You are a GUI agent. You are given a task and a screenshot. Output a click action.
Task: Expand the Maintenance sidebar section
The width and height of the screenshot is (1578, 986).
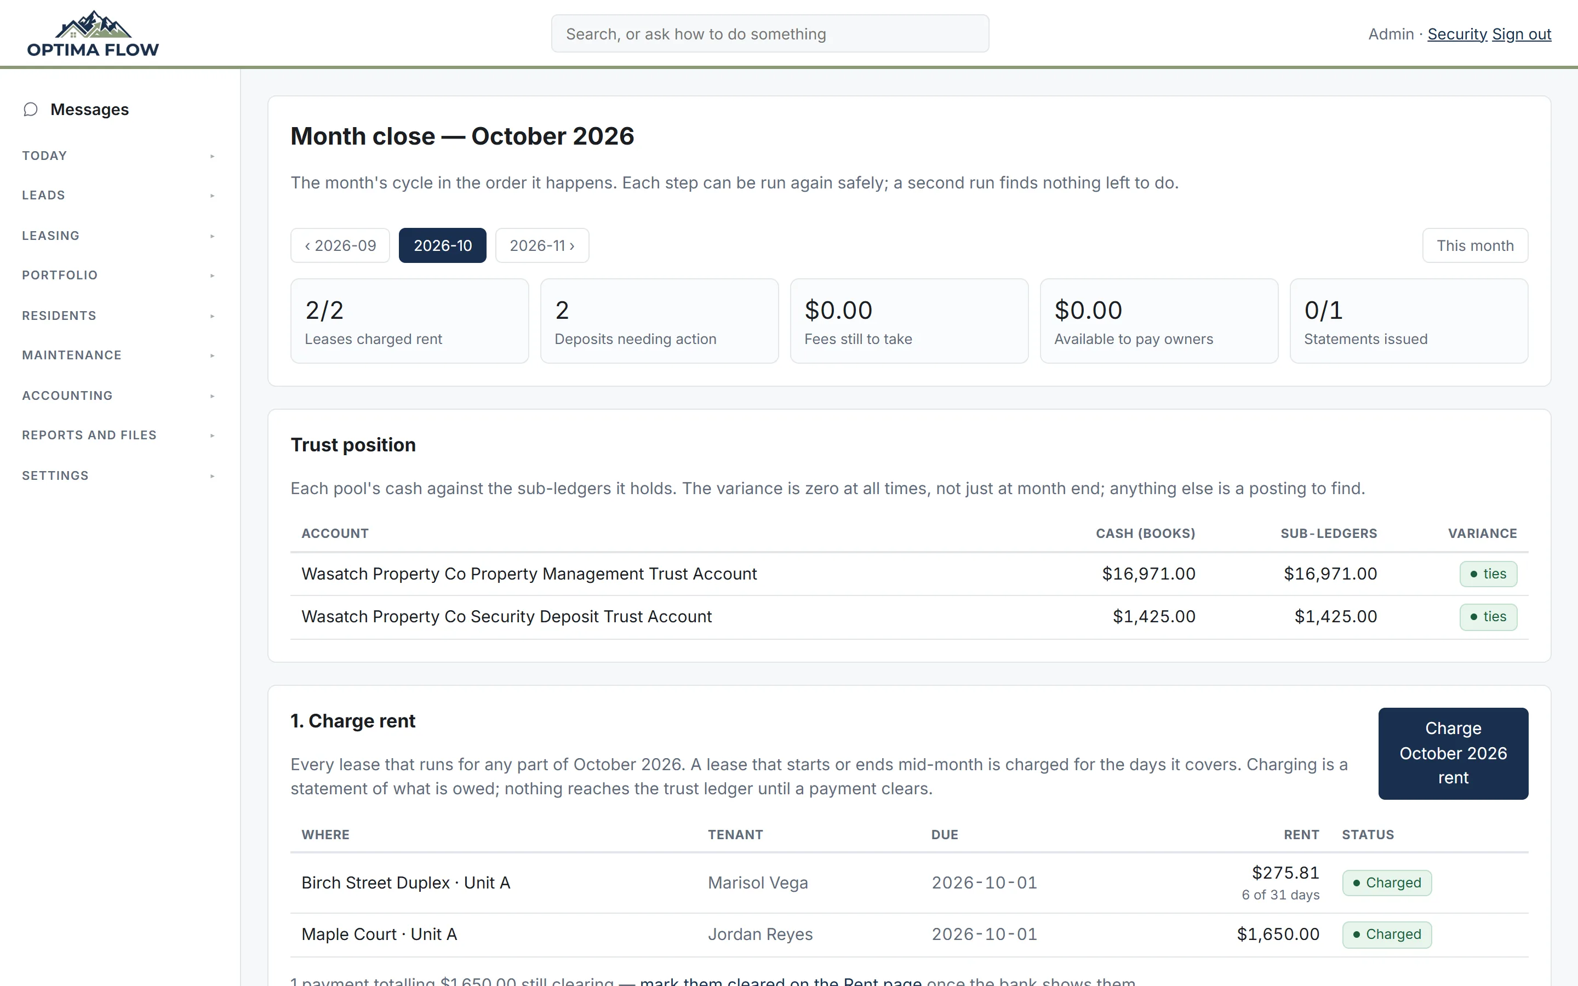(119, 356)
